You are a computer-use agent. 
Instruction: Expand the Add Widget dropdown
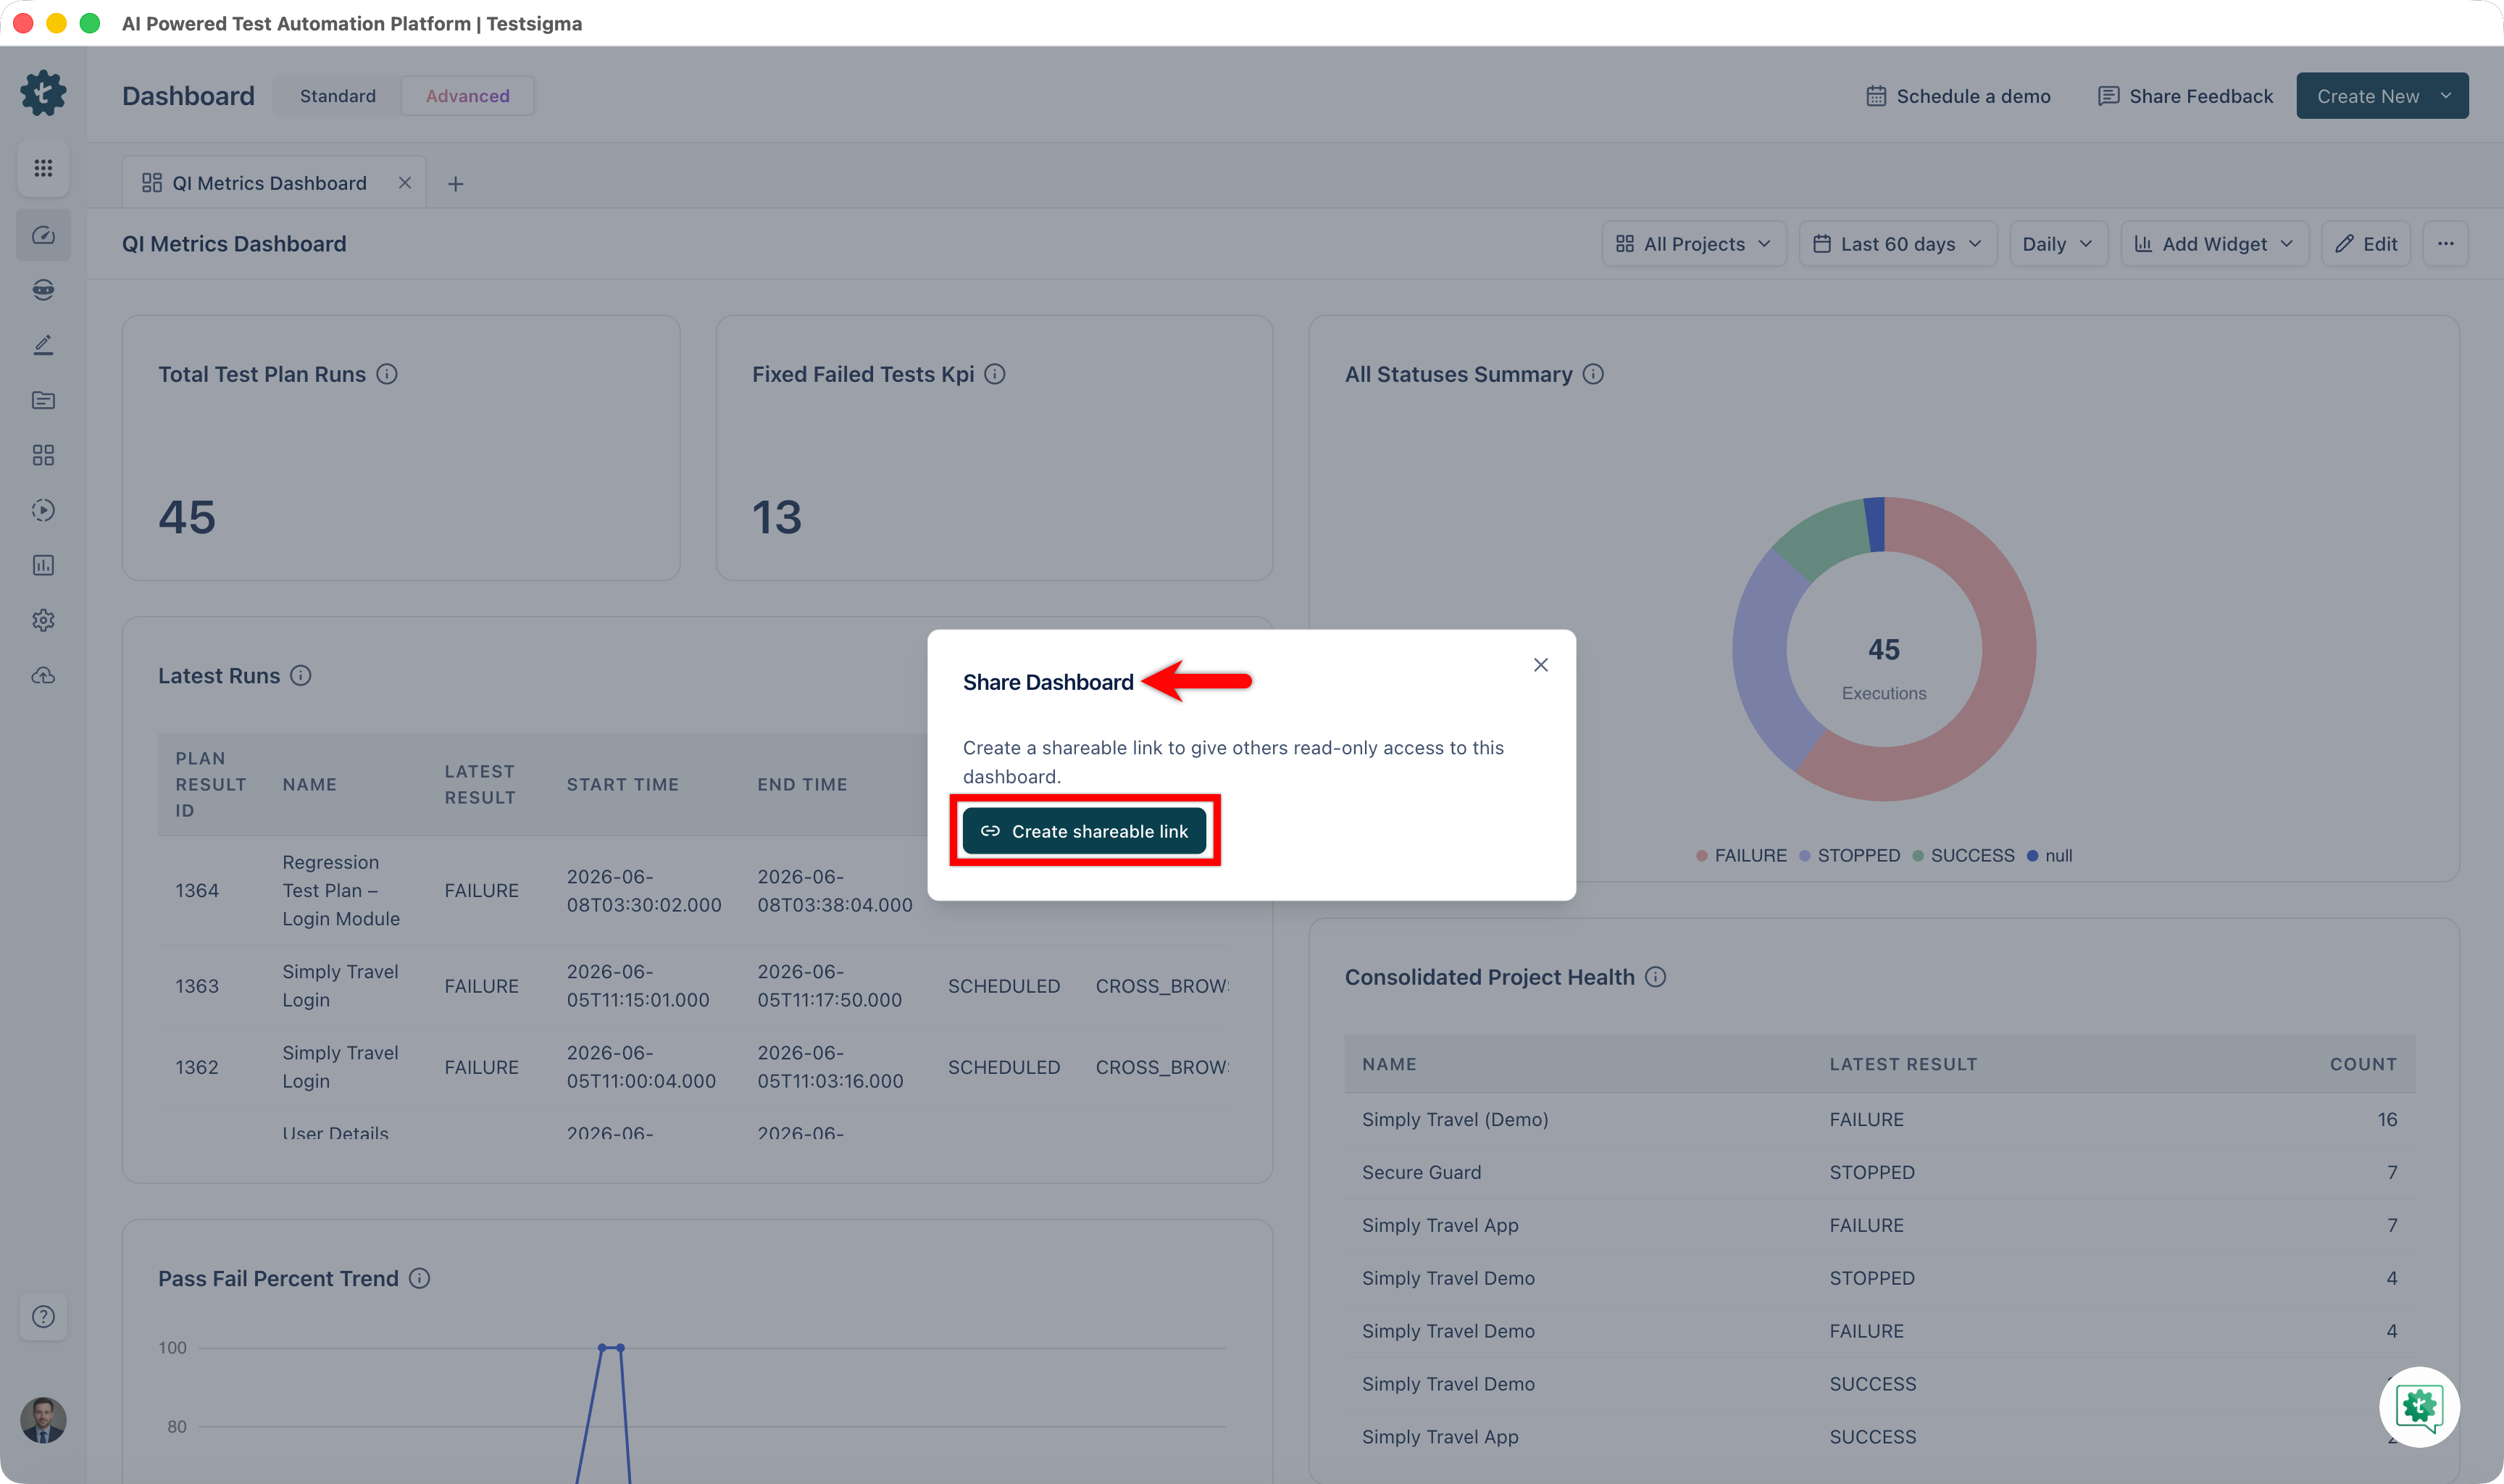pyautogui.click(x=2214, y=244)
